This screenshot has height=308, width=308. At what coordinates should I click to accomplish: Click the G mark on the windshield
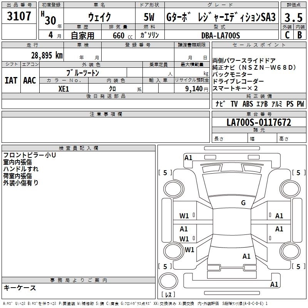click(x=243, y=203)
